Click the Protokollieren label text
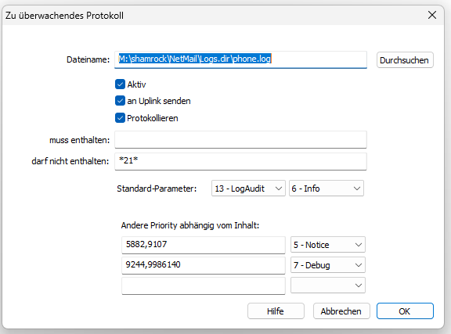The image size is (451, 334). [153, 118]
